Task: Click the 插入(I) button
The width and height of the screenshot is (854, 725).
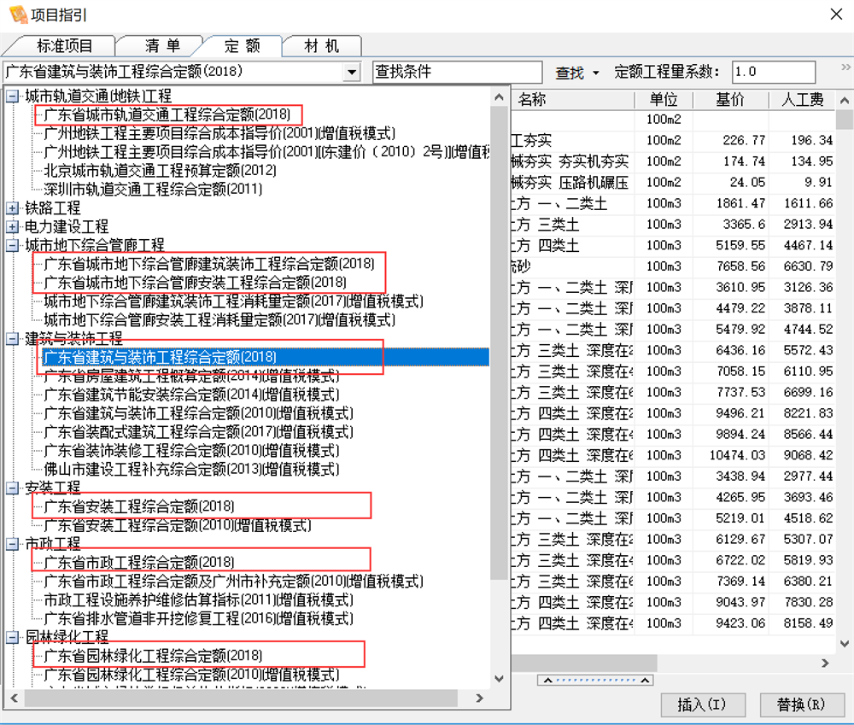Action: coord(703,705)
